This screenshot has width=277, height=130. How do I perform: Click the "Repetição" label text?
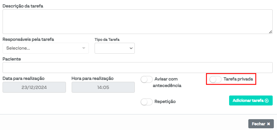click(x=165, y=101)
